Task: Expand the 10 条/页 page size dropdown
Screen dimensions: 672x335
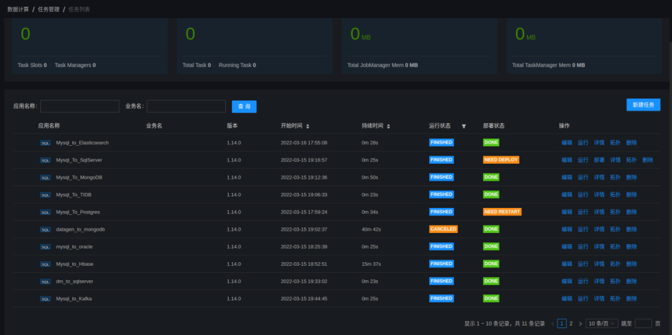Action: coord(602,324)
